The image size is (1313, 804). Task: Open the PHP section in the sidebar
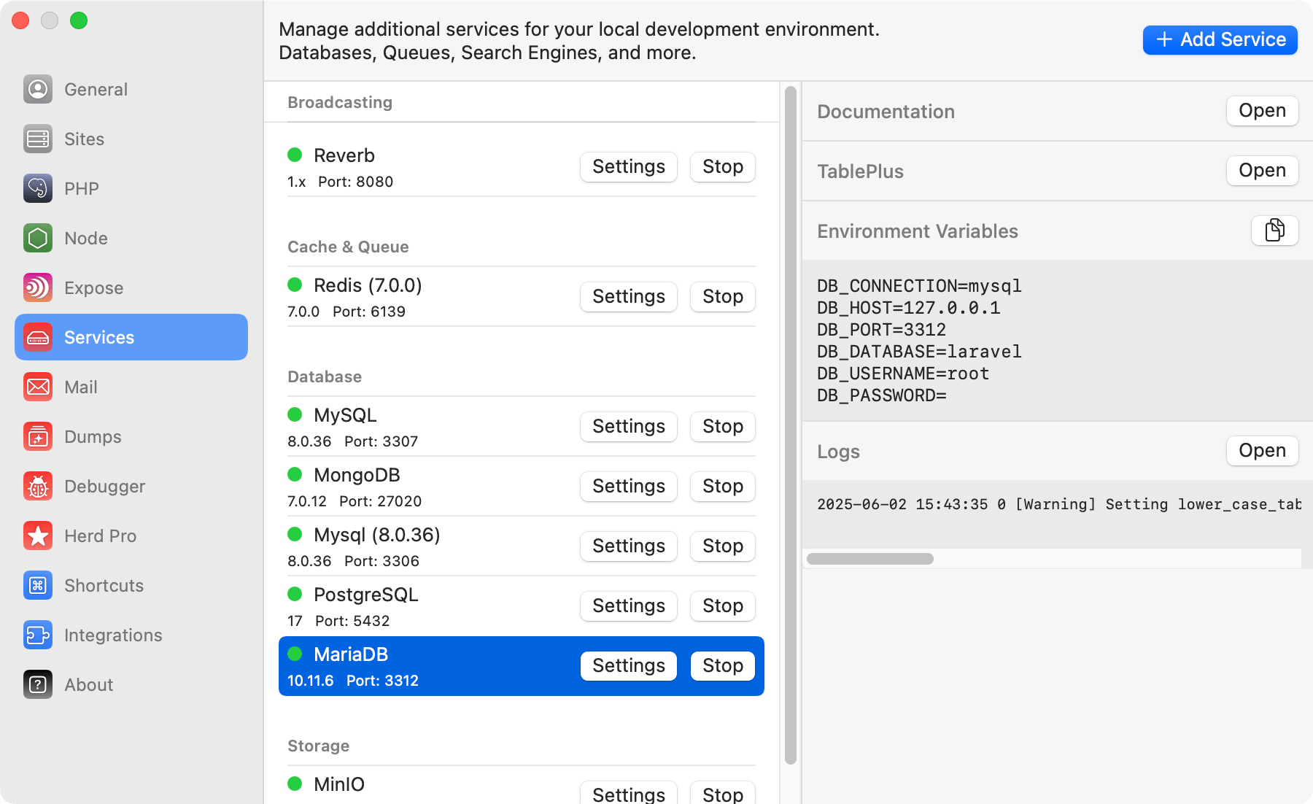(x=81, y=188)
